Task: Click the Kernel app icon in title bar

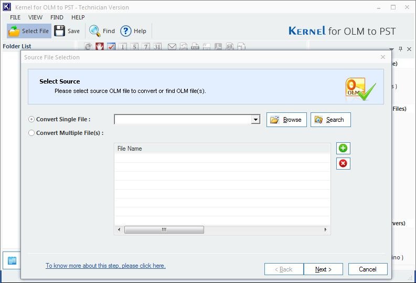Action: [x=7, y=7]
